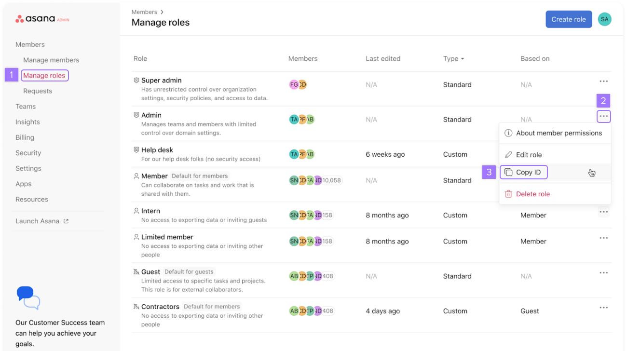Open the more options for the Intern role

point(603,212)
